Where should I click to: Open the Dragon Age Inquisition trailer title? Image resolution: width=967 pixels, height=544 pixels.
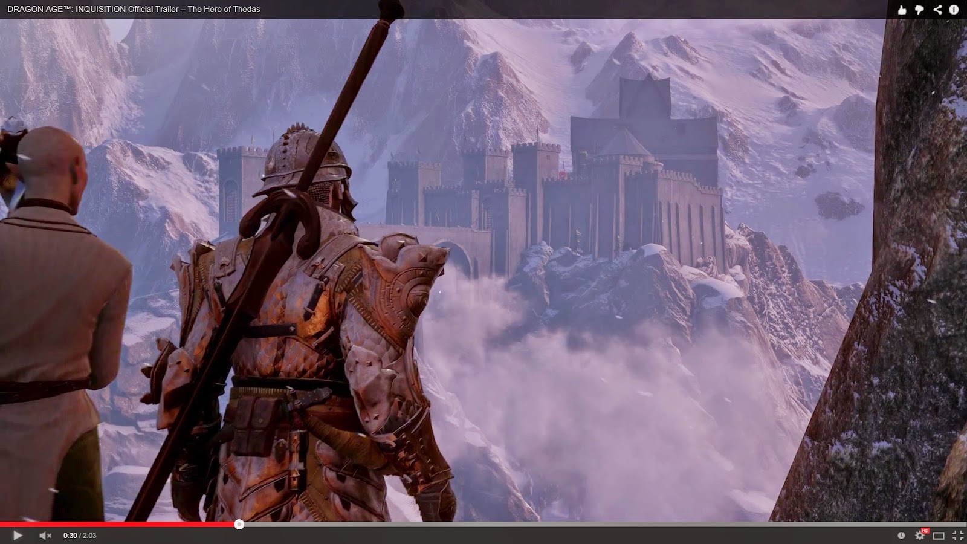tap(132, 9)
